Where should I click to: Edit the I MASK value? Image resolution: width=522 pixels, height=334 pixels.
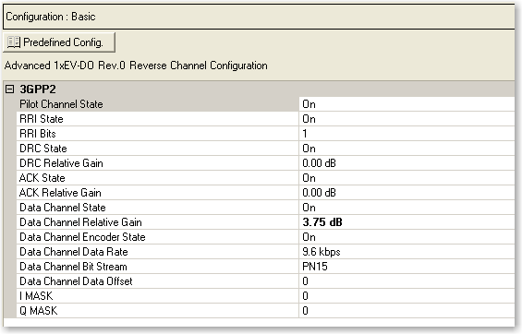pyautogui.click(x=407, y=296)
